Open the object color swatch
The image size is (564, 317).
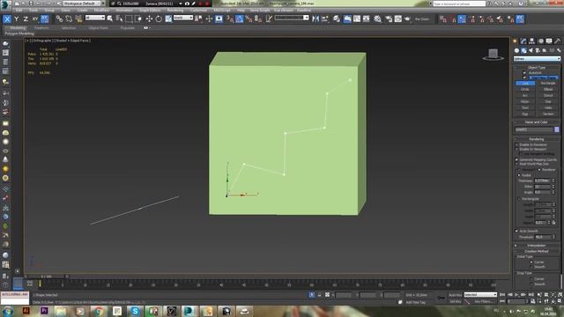coord(557,129)
